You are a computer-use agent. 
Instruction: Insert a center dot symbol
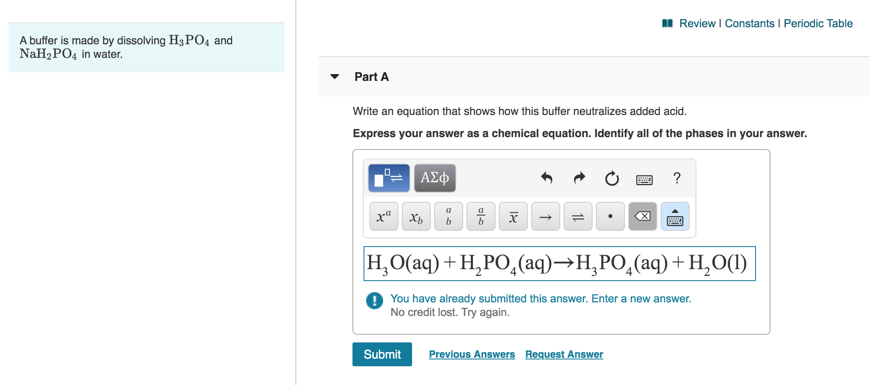610,216
